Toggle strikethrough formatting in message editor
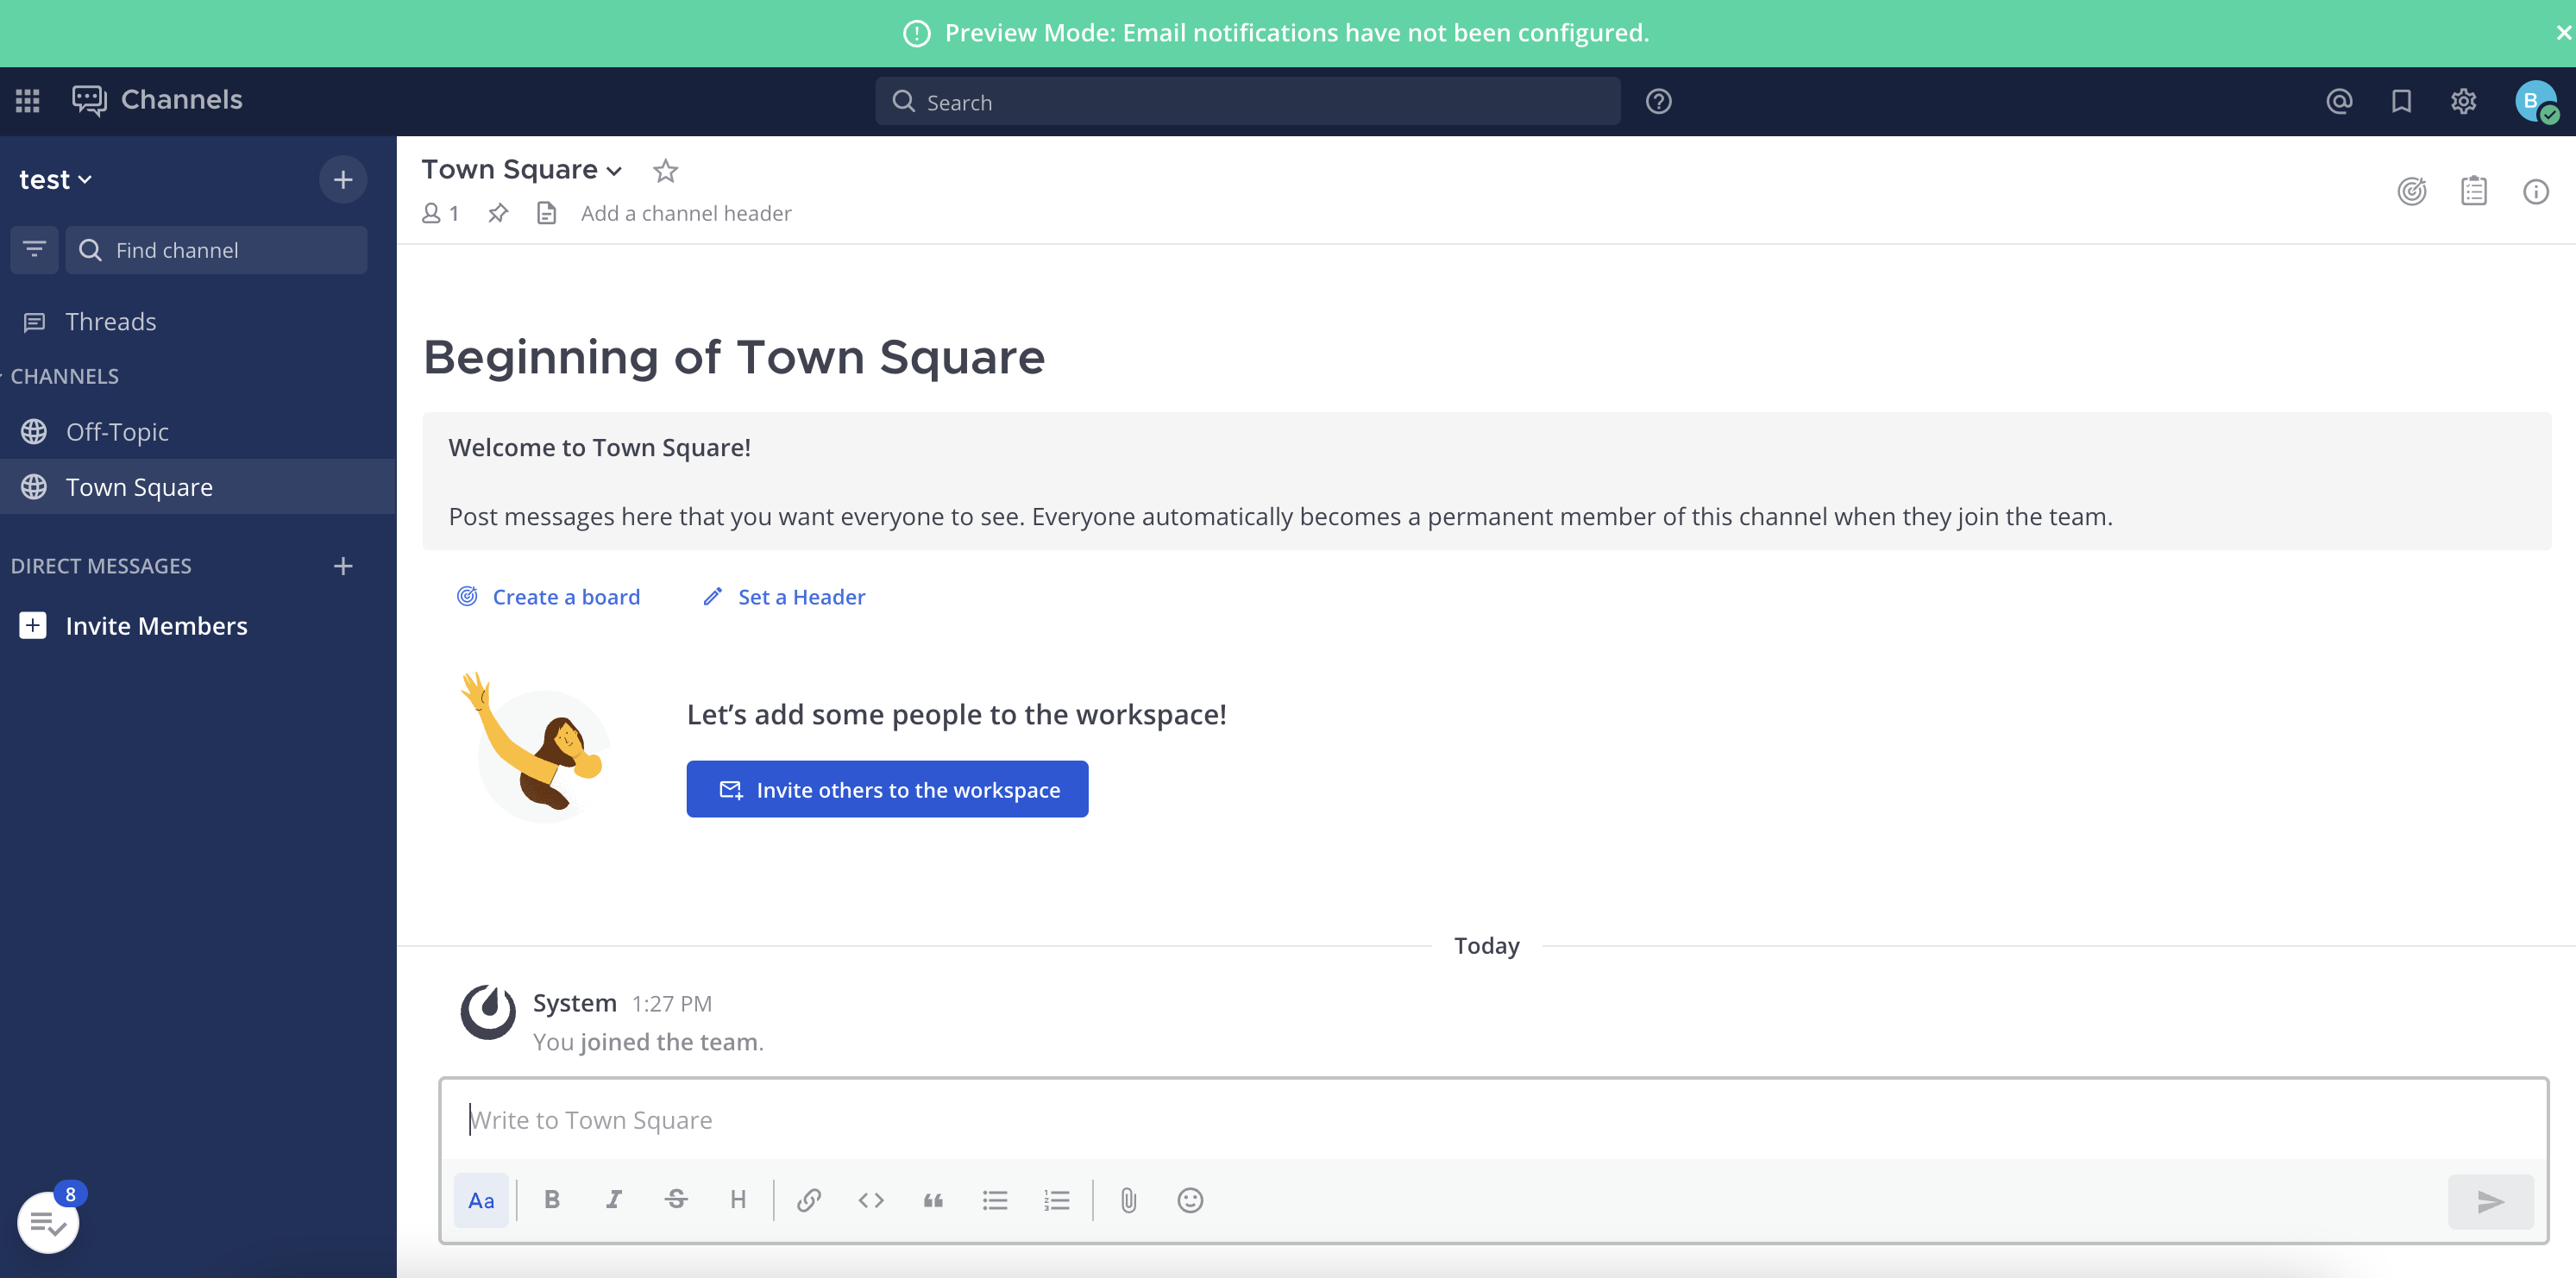 pos(675,1200)
